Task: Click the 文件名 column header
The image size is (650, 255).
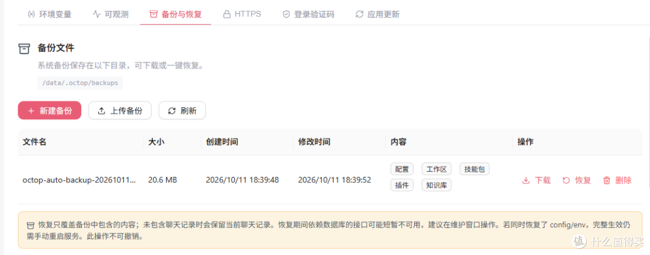Action: (x=34, y=142)
